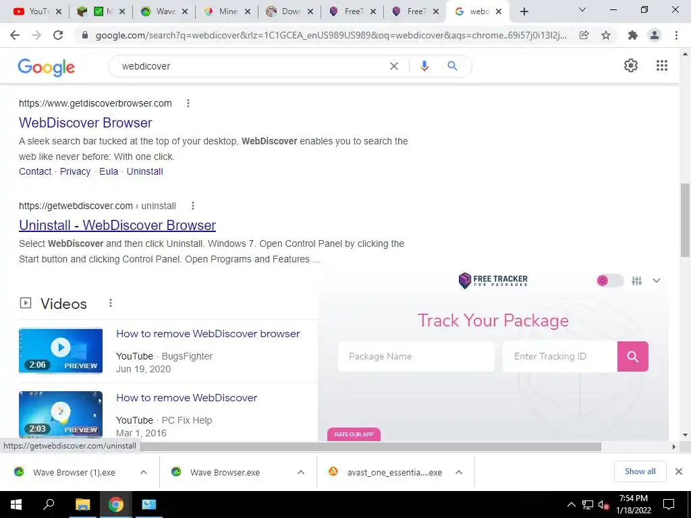The image size is (691, 518).
Task: Clear the Google search box text
Action: [394, 66]
